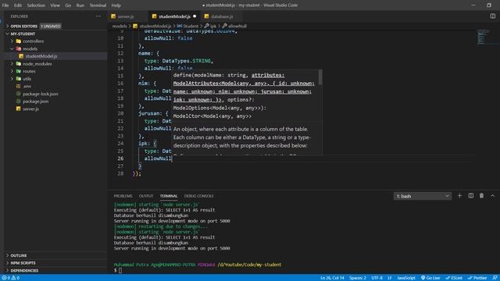This screenshot has height=281, width=500.
Task: Click the node_modules folder icon
Action: [19, 64]
